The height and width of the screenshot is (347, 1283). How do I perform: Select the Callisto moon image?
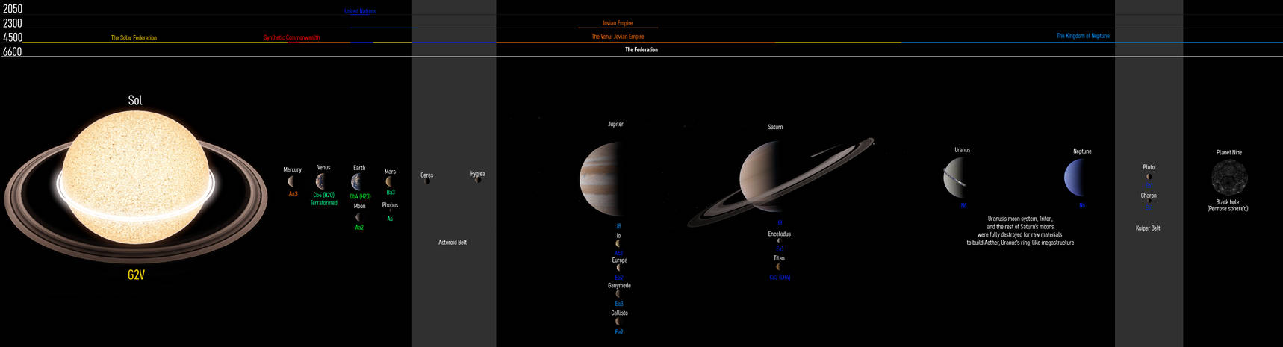[618, 322]
